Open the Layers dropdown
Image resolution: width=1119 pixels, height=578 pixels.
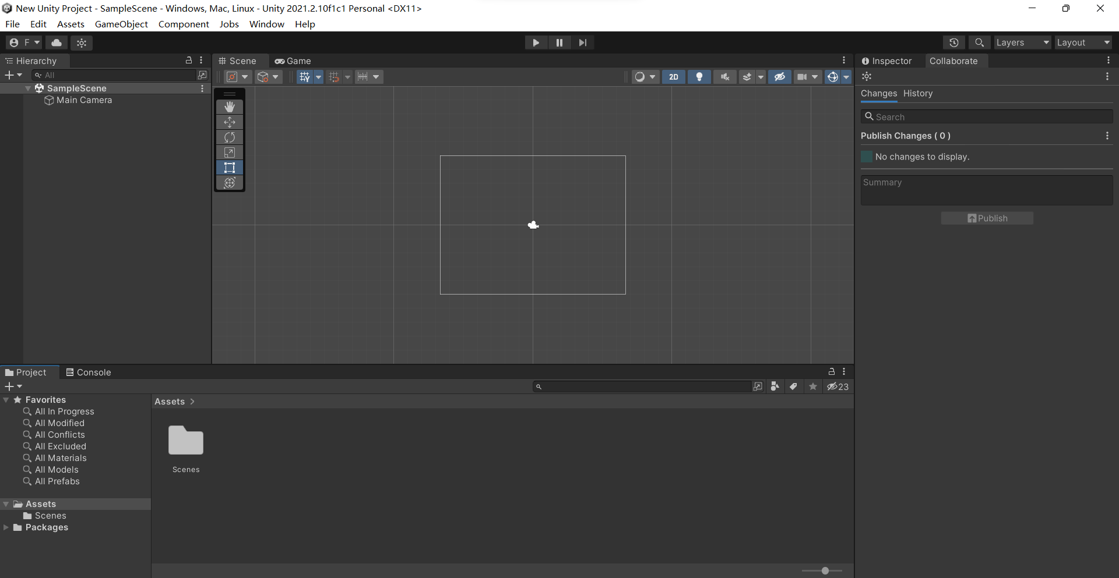click(x=1022, y=42)
